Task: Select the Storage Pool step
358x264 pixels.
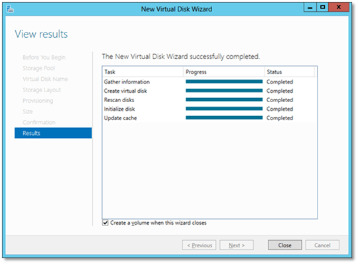Action: tap(39, 68)
